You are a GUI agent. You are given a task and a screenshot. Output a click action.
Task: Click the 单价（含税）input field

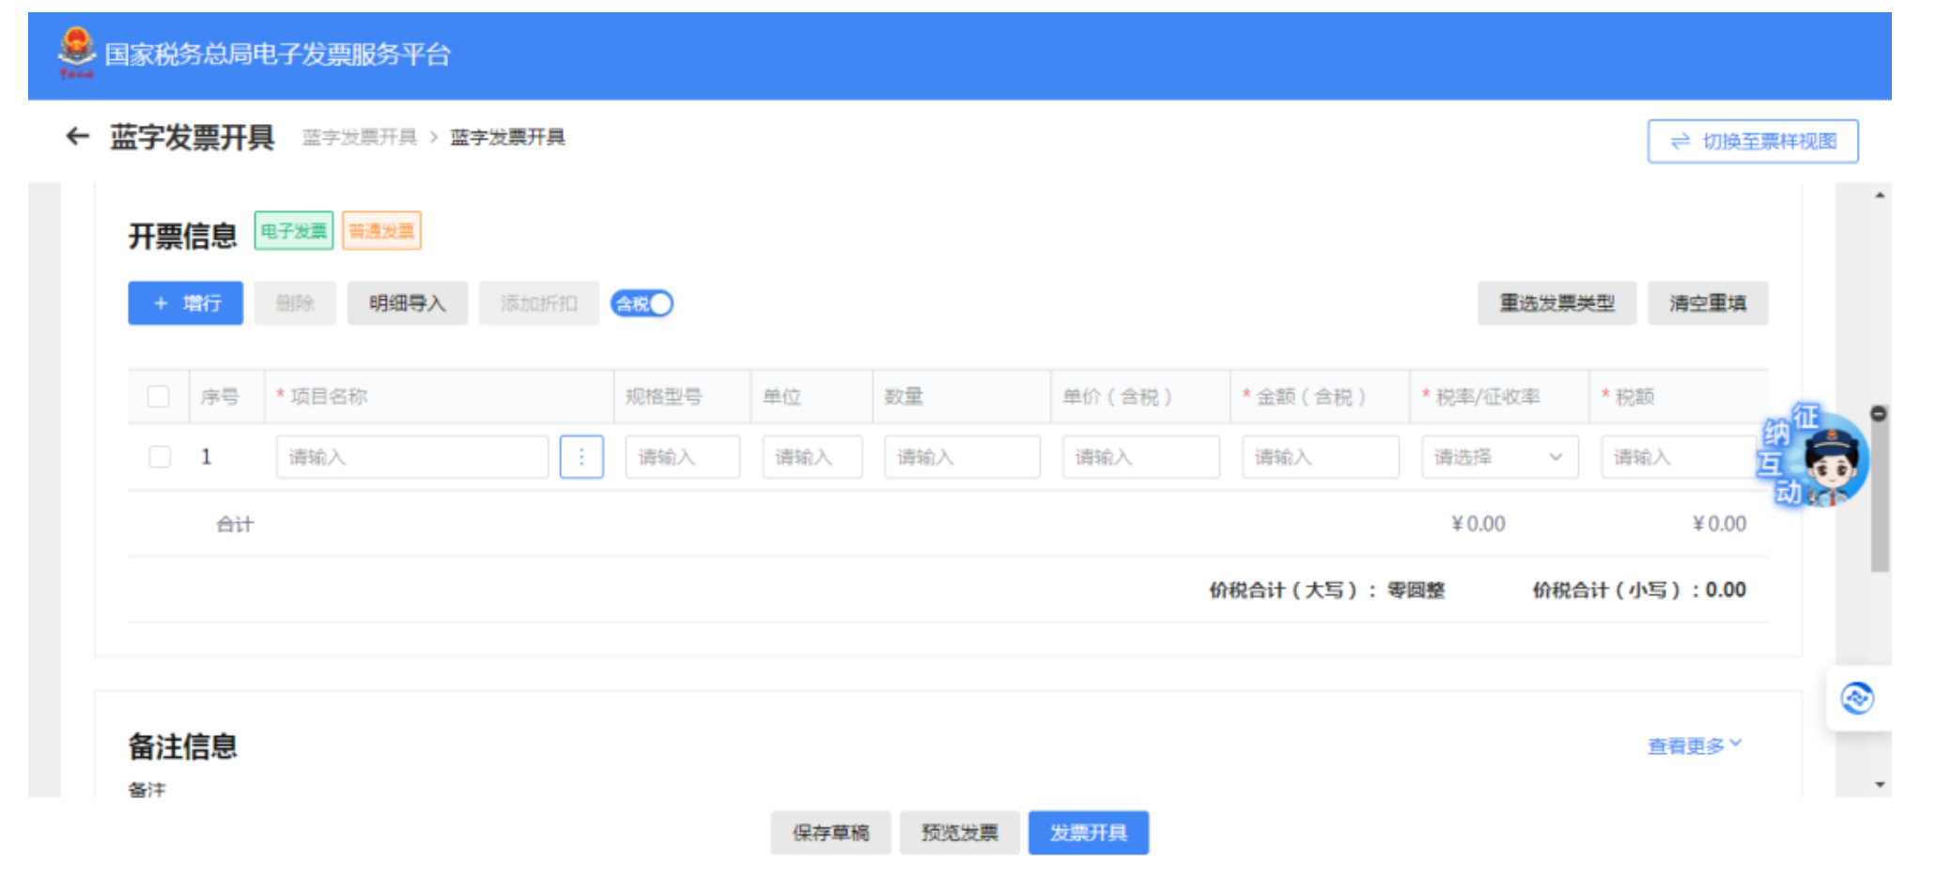coord(1141,457)
